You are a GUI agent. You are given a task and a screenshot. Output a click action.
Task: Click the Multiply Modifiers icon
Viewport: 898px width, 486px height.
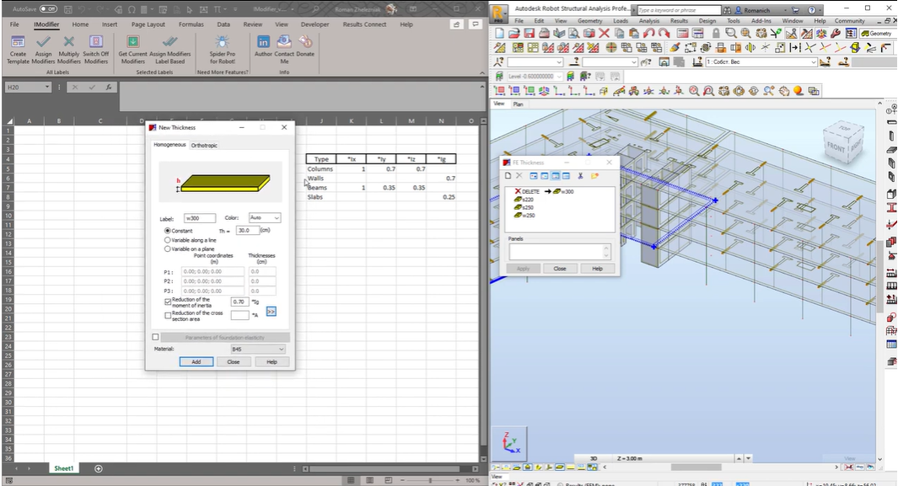pyautogui.click(x=69, y=43)
